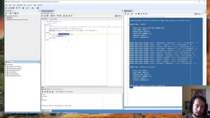The height and width of the screenshot is (118, 210).
Task: Switch to the Query Builder tab
Action: [53, 19]
